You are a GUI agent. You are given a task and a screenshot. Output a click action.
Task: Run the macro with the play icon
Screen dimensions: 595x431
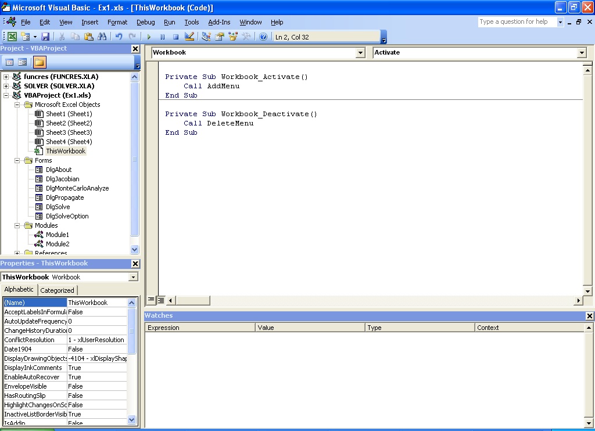[x=149, y=37]
